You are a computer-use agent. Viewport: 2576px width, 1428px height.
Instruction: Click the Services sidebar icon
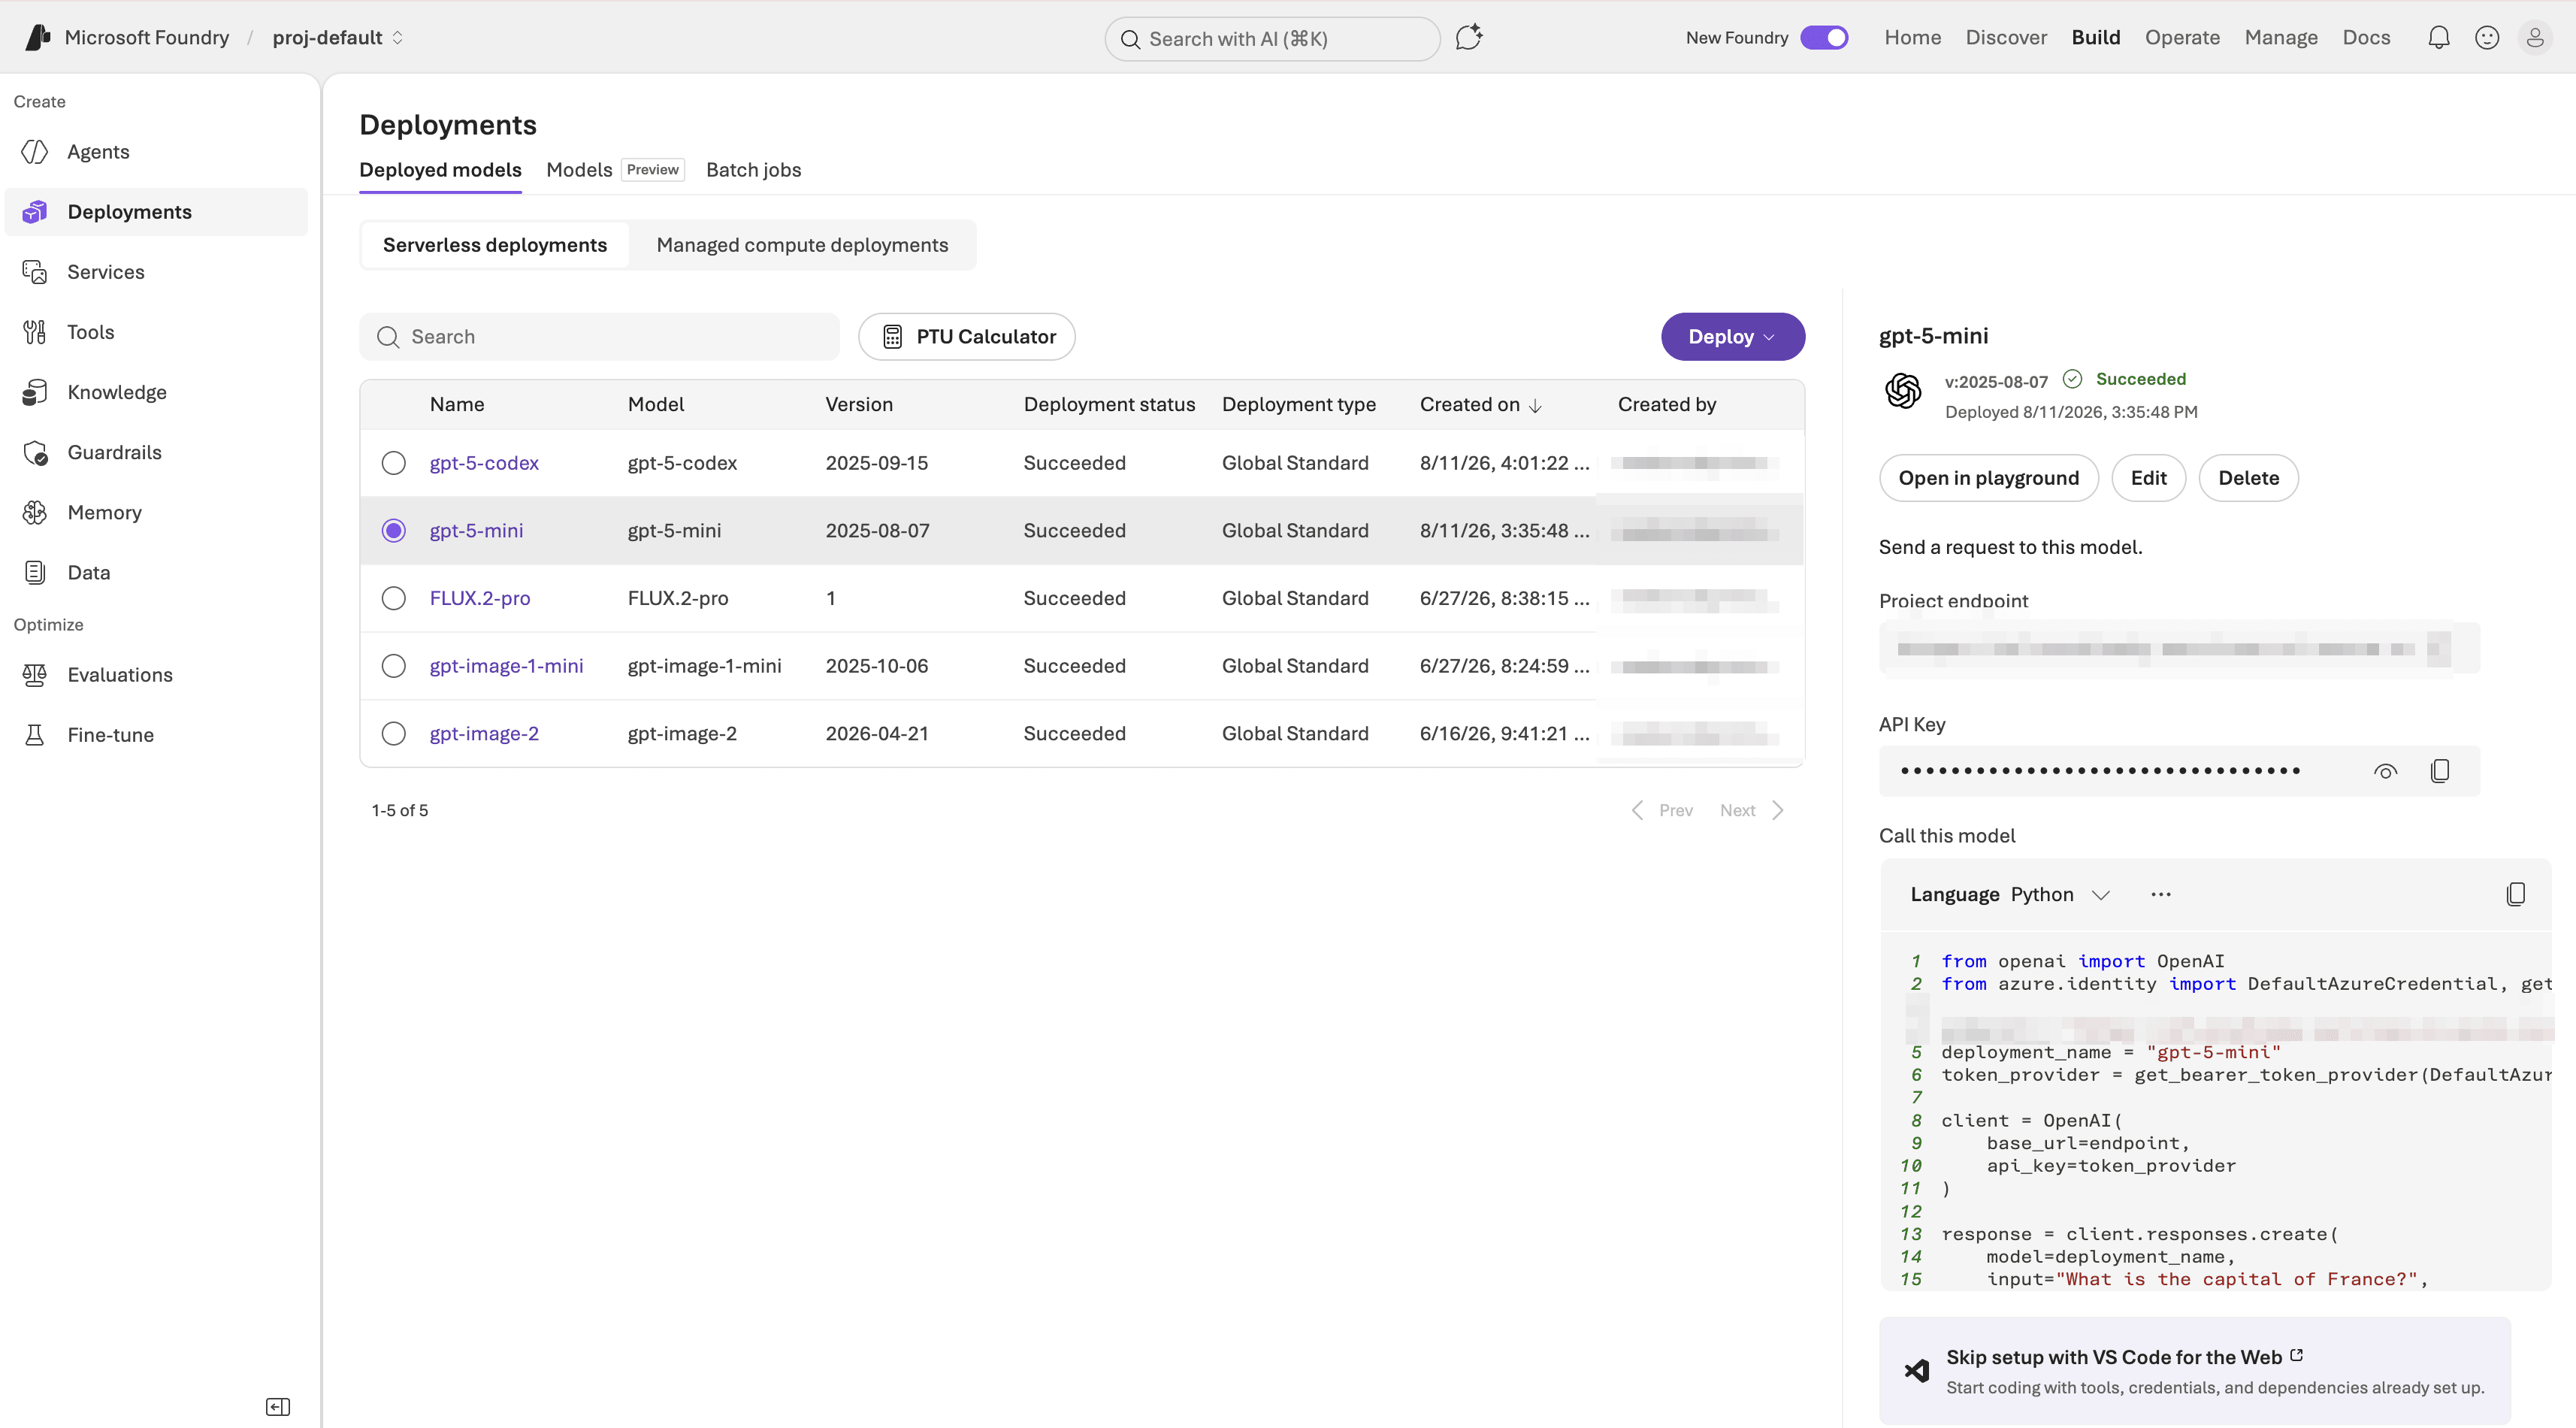pos(35,272)
